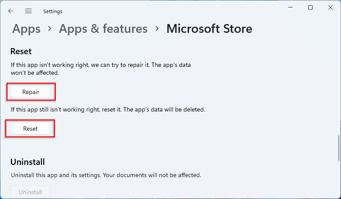Go to the Apps breadcrumb
This screenshot has width=341, height=199.
[x=26, y=29]
